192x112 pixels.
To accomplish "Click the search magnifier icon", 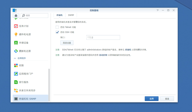I will tap(23, 15).
